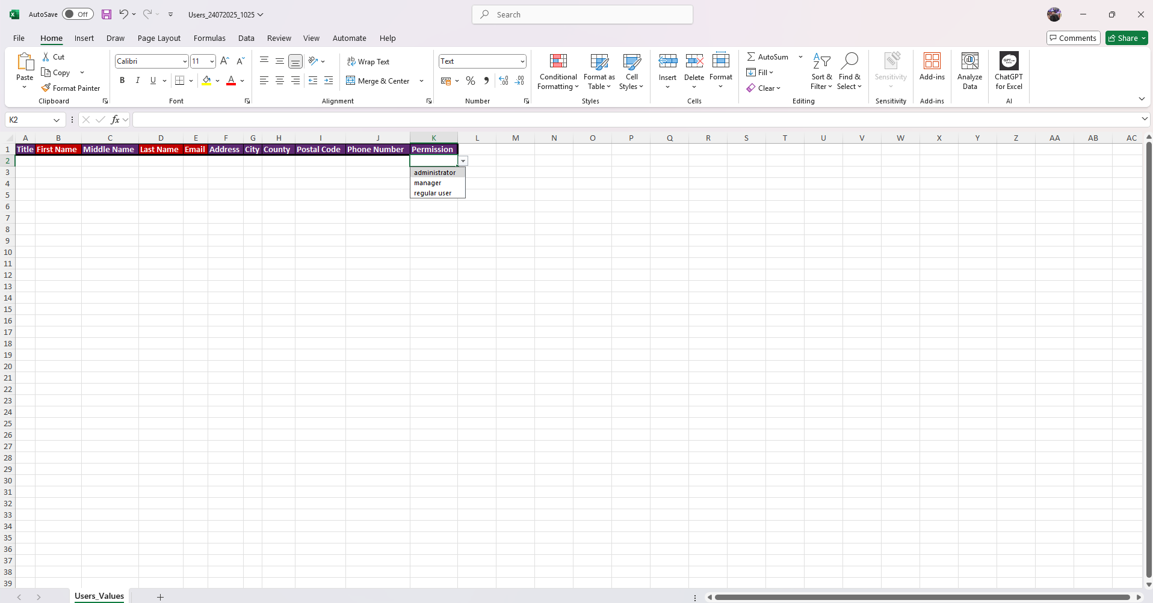The image size is (1153, 603).
Task: Click the Comma Style icon
Action: click(486, 81)
